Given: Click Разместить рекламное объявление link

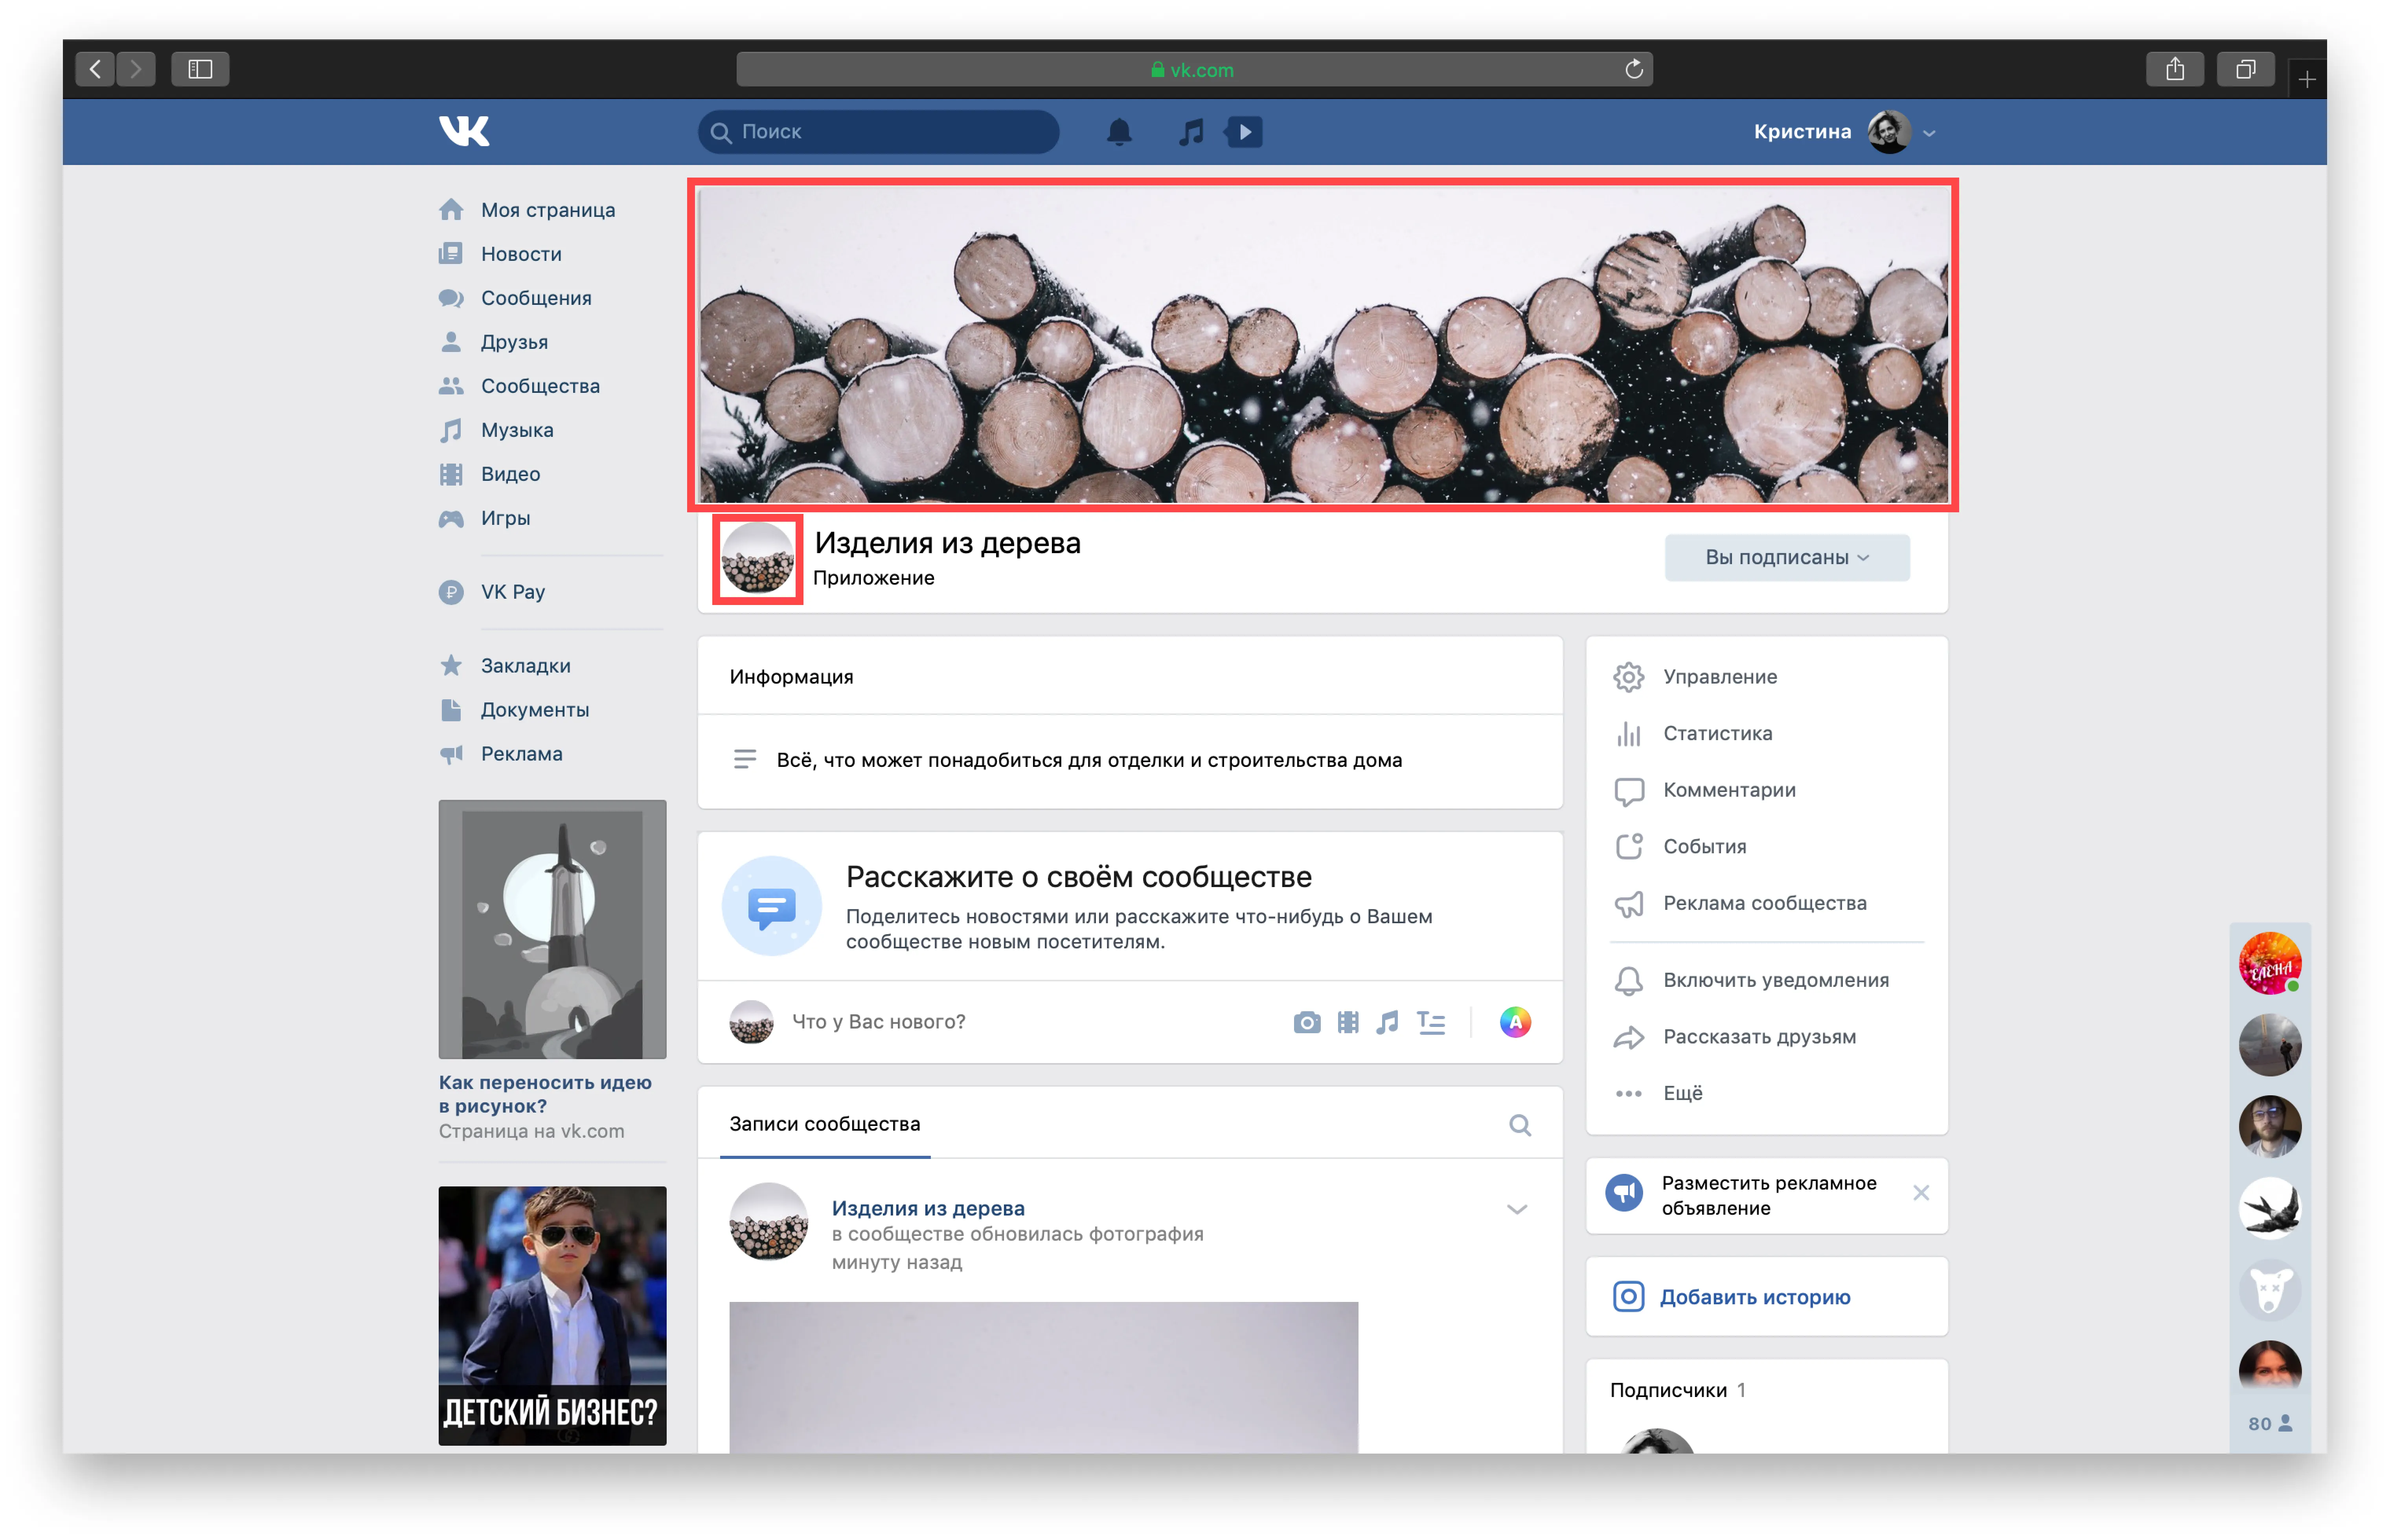Looking at the screenshot, I should tap(1769, 1196).
